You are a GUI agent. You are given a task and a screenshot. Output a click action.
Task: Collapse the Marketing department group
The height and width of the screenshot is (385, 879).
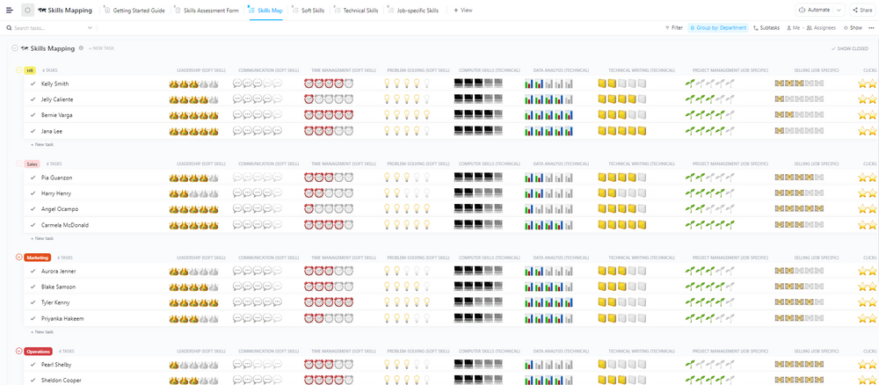click(19, 258)
